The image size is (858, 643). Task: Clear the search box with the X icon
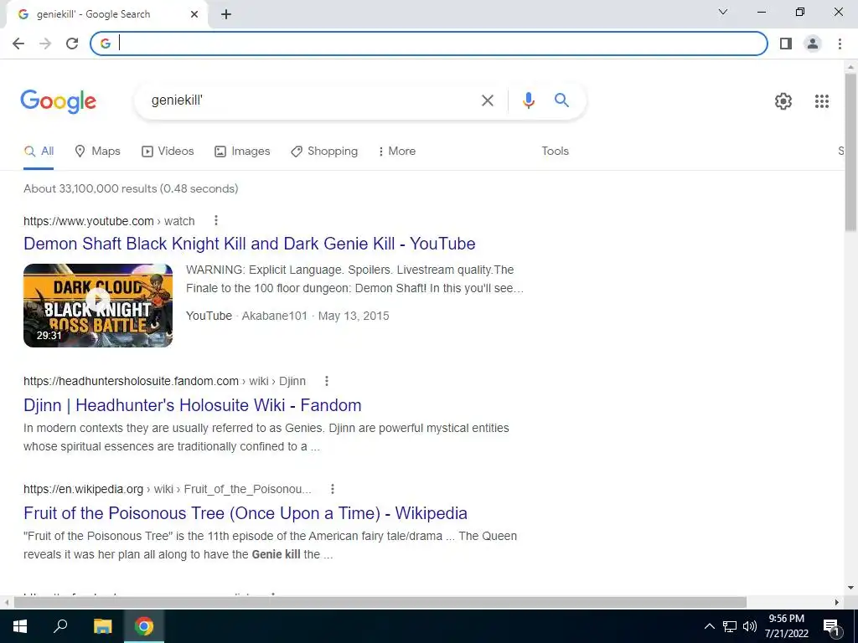487,100
